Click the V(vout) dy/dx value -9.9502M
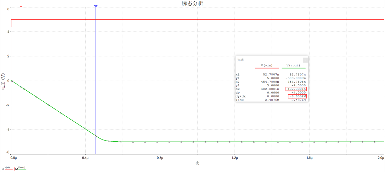 click(x=298, y=97)
